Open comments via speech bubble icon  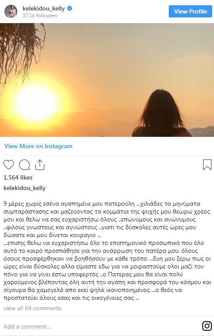[24, 165]
